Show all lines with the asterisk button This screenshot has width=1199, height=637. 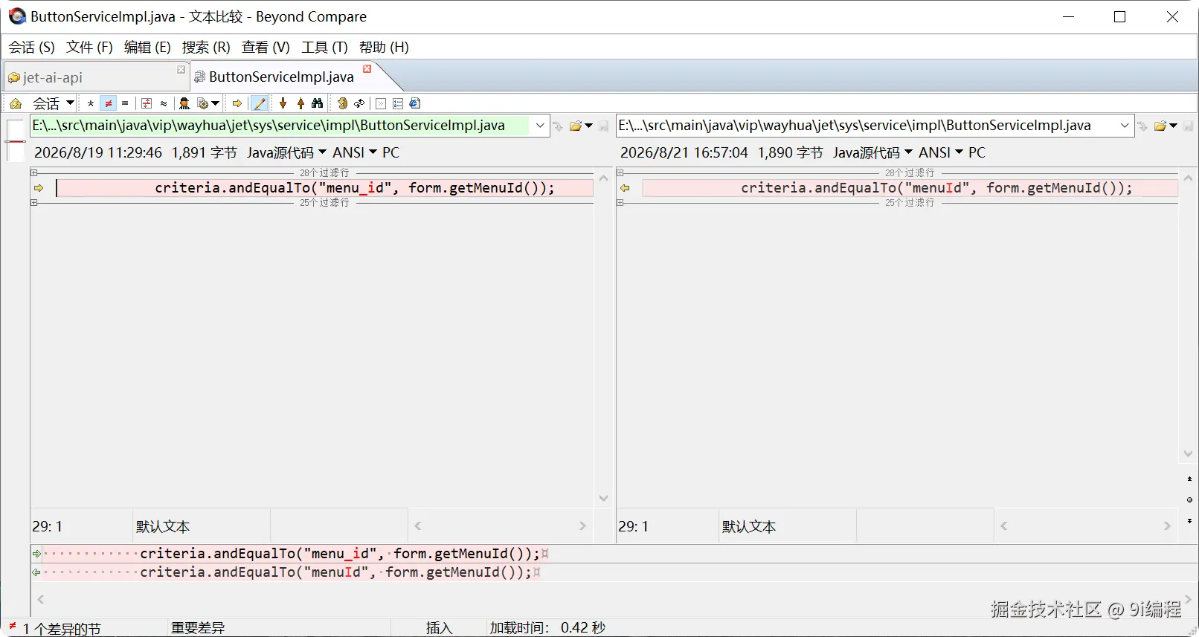(91, 103)
